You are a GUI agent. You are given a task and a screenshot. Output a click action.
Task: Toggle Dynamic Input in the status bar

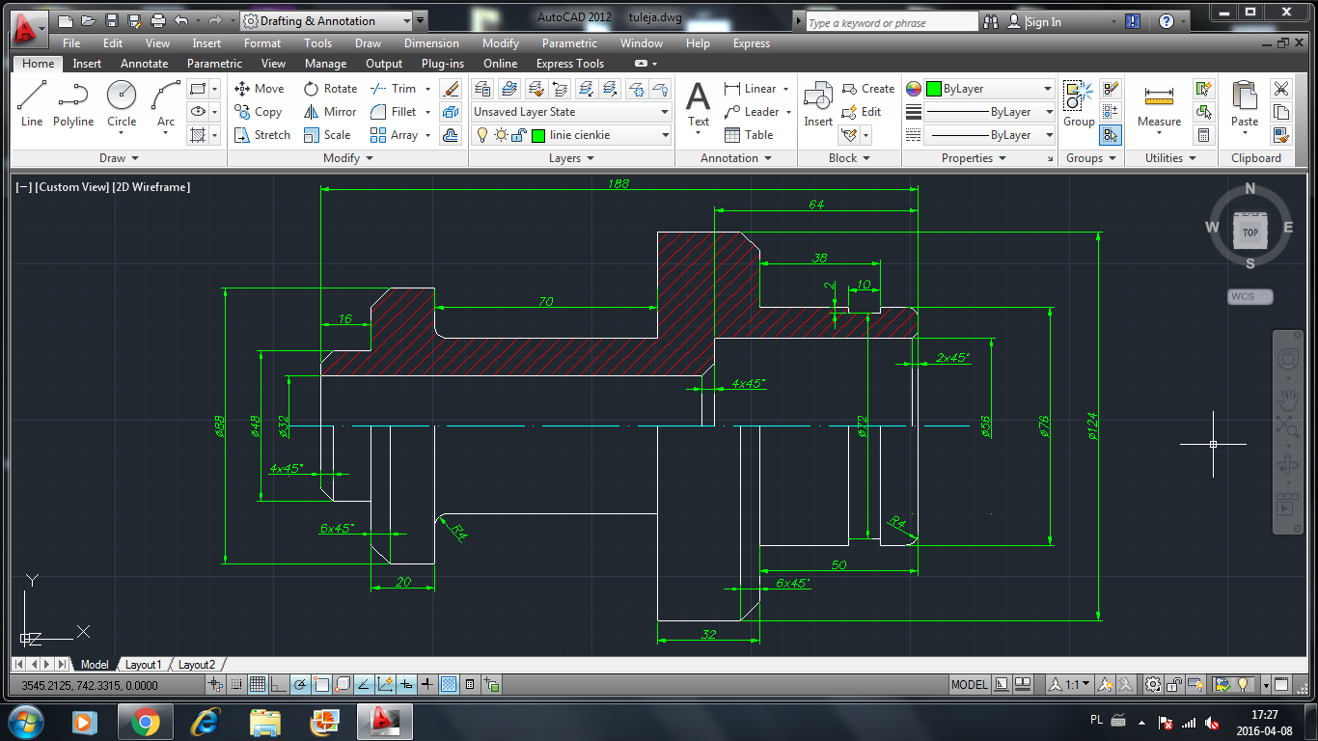coord(406,685)
